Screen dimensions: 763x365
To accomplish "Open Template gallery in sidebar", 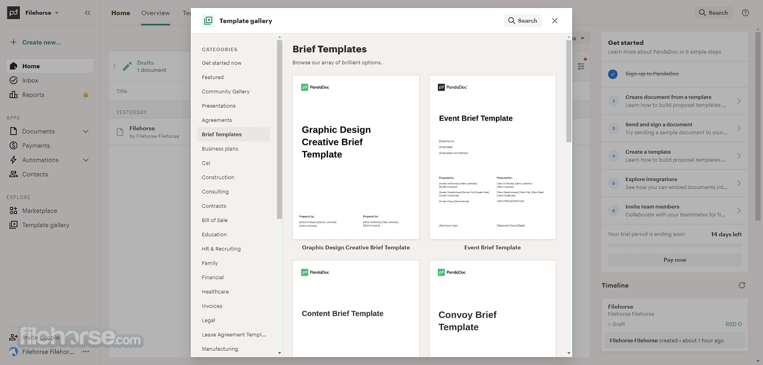I will click(x=46, y=225).
